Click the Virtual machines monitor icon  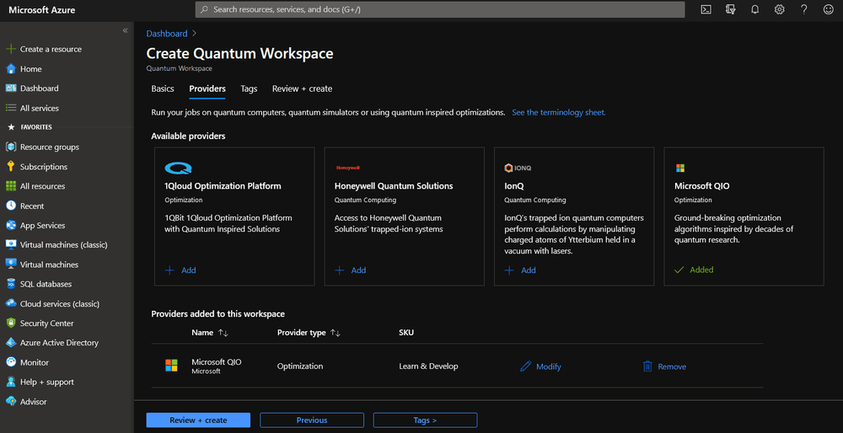tap(11, 265)
